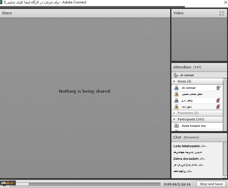Click the avatar icon of the second host
The height and width of the screenshot is (188, 228).
pyautogui.click(x=176, y=94)
